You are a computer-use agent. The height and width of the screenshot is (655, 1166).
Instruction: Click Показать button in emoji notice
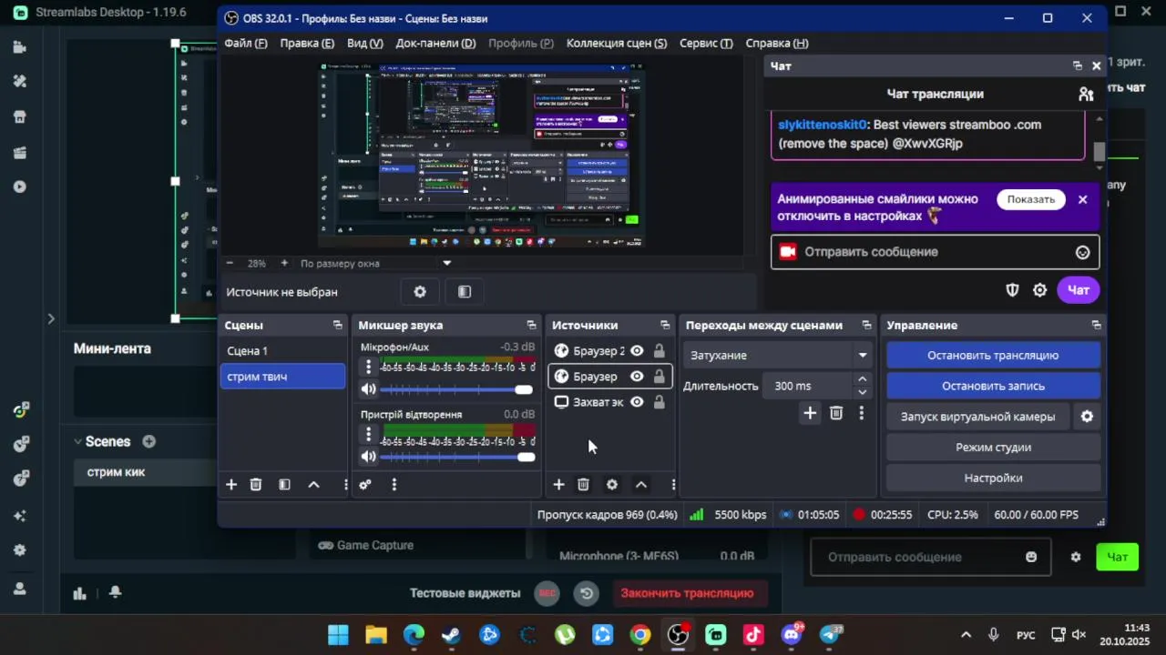(x=1031, y=199)
